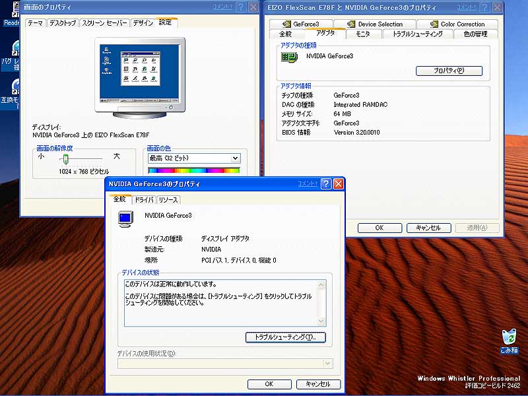Open the color quality dropdown 最高 (32 ビット)
Viewport: 528px width, 396px height.
194,158
